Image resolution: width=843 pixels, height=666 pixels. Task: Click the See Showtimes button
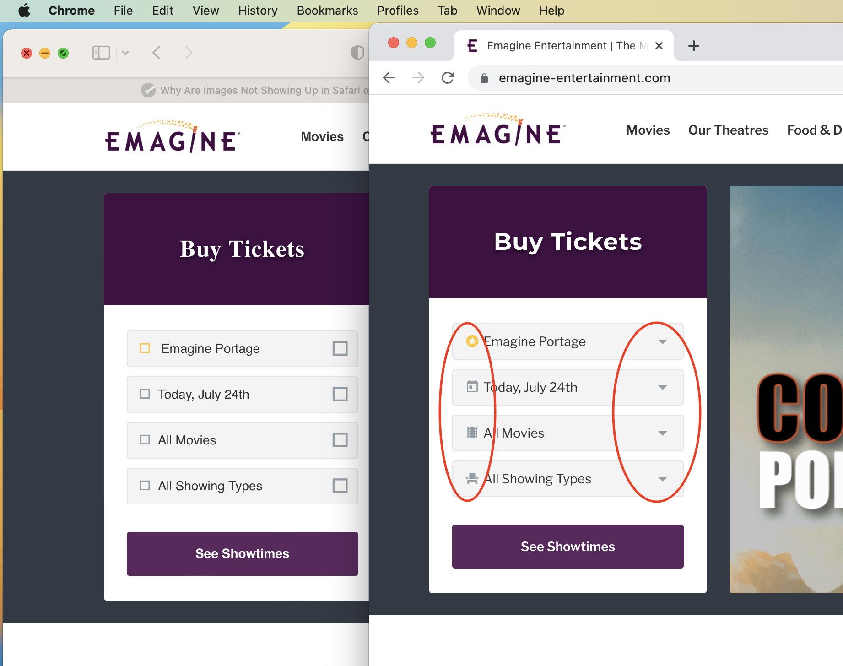click(x=567, y=546)
